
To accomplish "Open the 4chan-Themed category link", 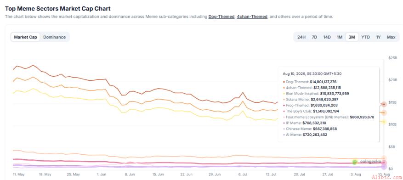I will click(x=252, y=17).
